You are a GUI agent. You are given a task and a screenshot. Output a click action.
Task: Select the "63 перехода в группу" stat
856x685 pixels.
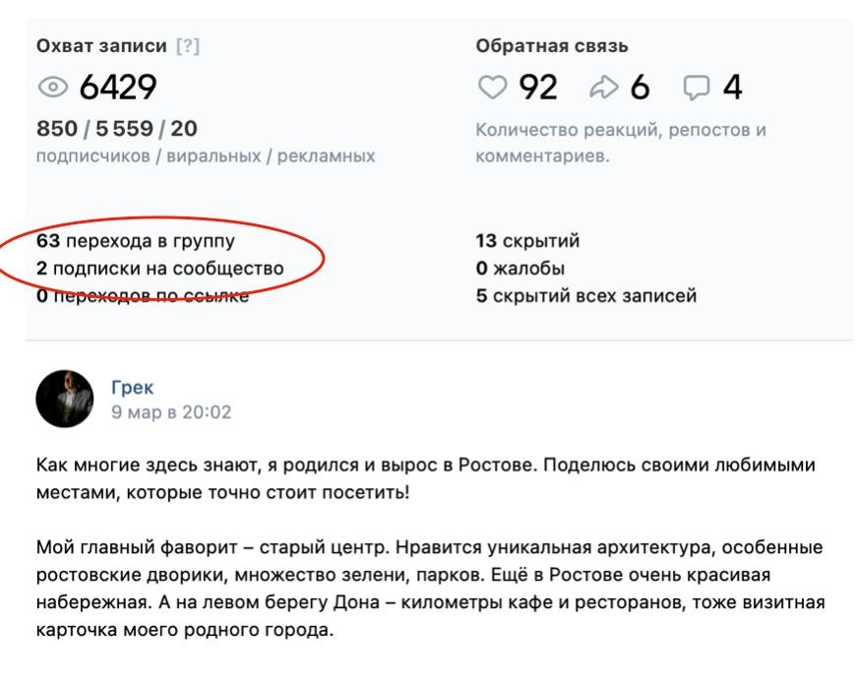(136, 241)
